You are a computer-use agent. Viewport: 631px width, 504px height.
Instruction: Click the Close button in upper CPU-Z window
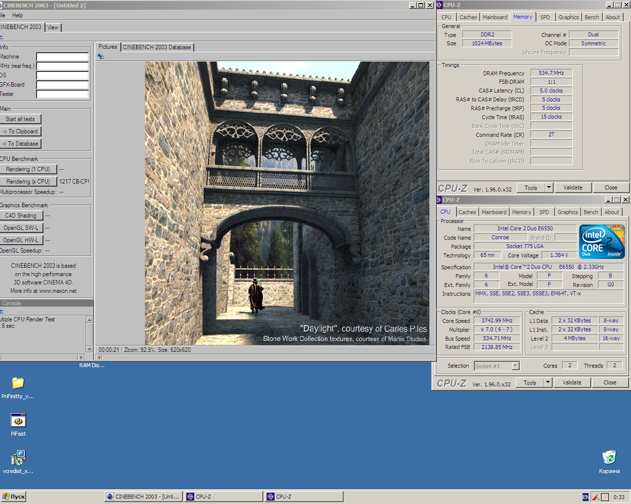(611, 188)
